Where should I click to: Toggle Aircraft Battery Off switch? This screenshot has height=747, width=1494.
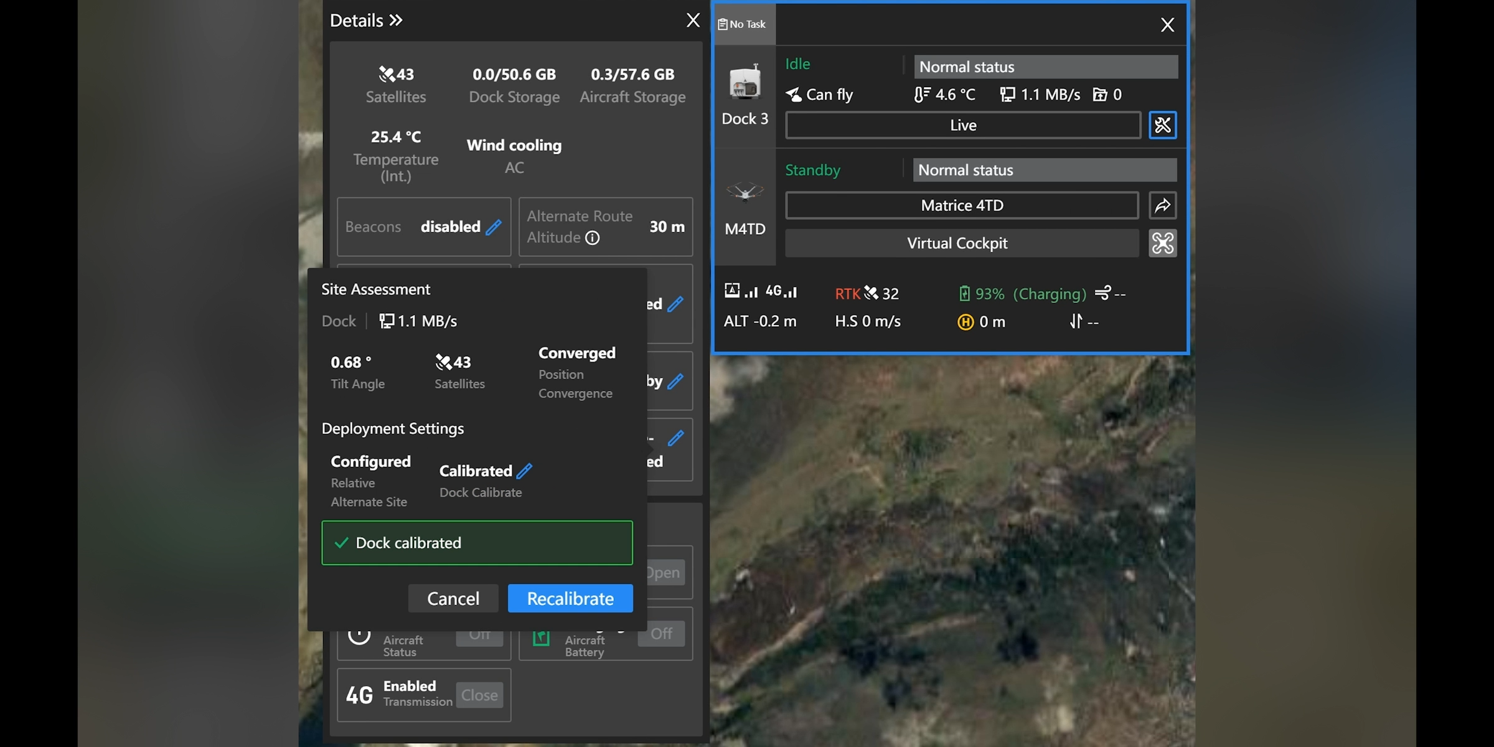(x=661, y=634)
